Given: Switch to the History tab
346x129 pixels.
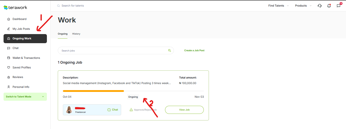Looking at the screenshot, I should tap(76, 34).
